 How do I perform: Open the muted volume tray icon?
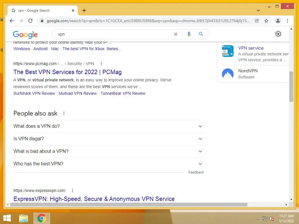(272, 218)
